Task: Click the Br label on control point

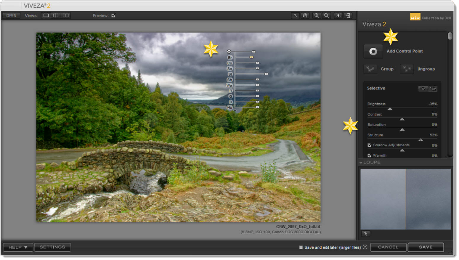Action: tap(230, 57)
